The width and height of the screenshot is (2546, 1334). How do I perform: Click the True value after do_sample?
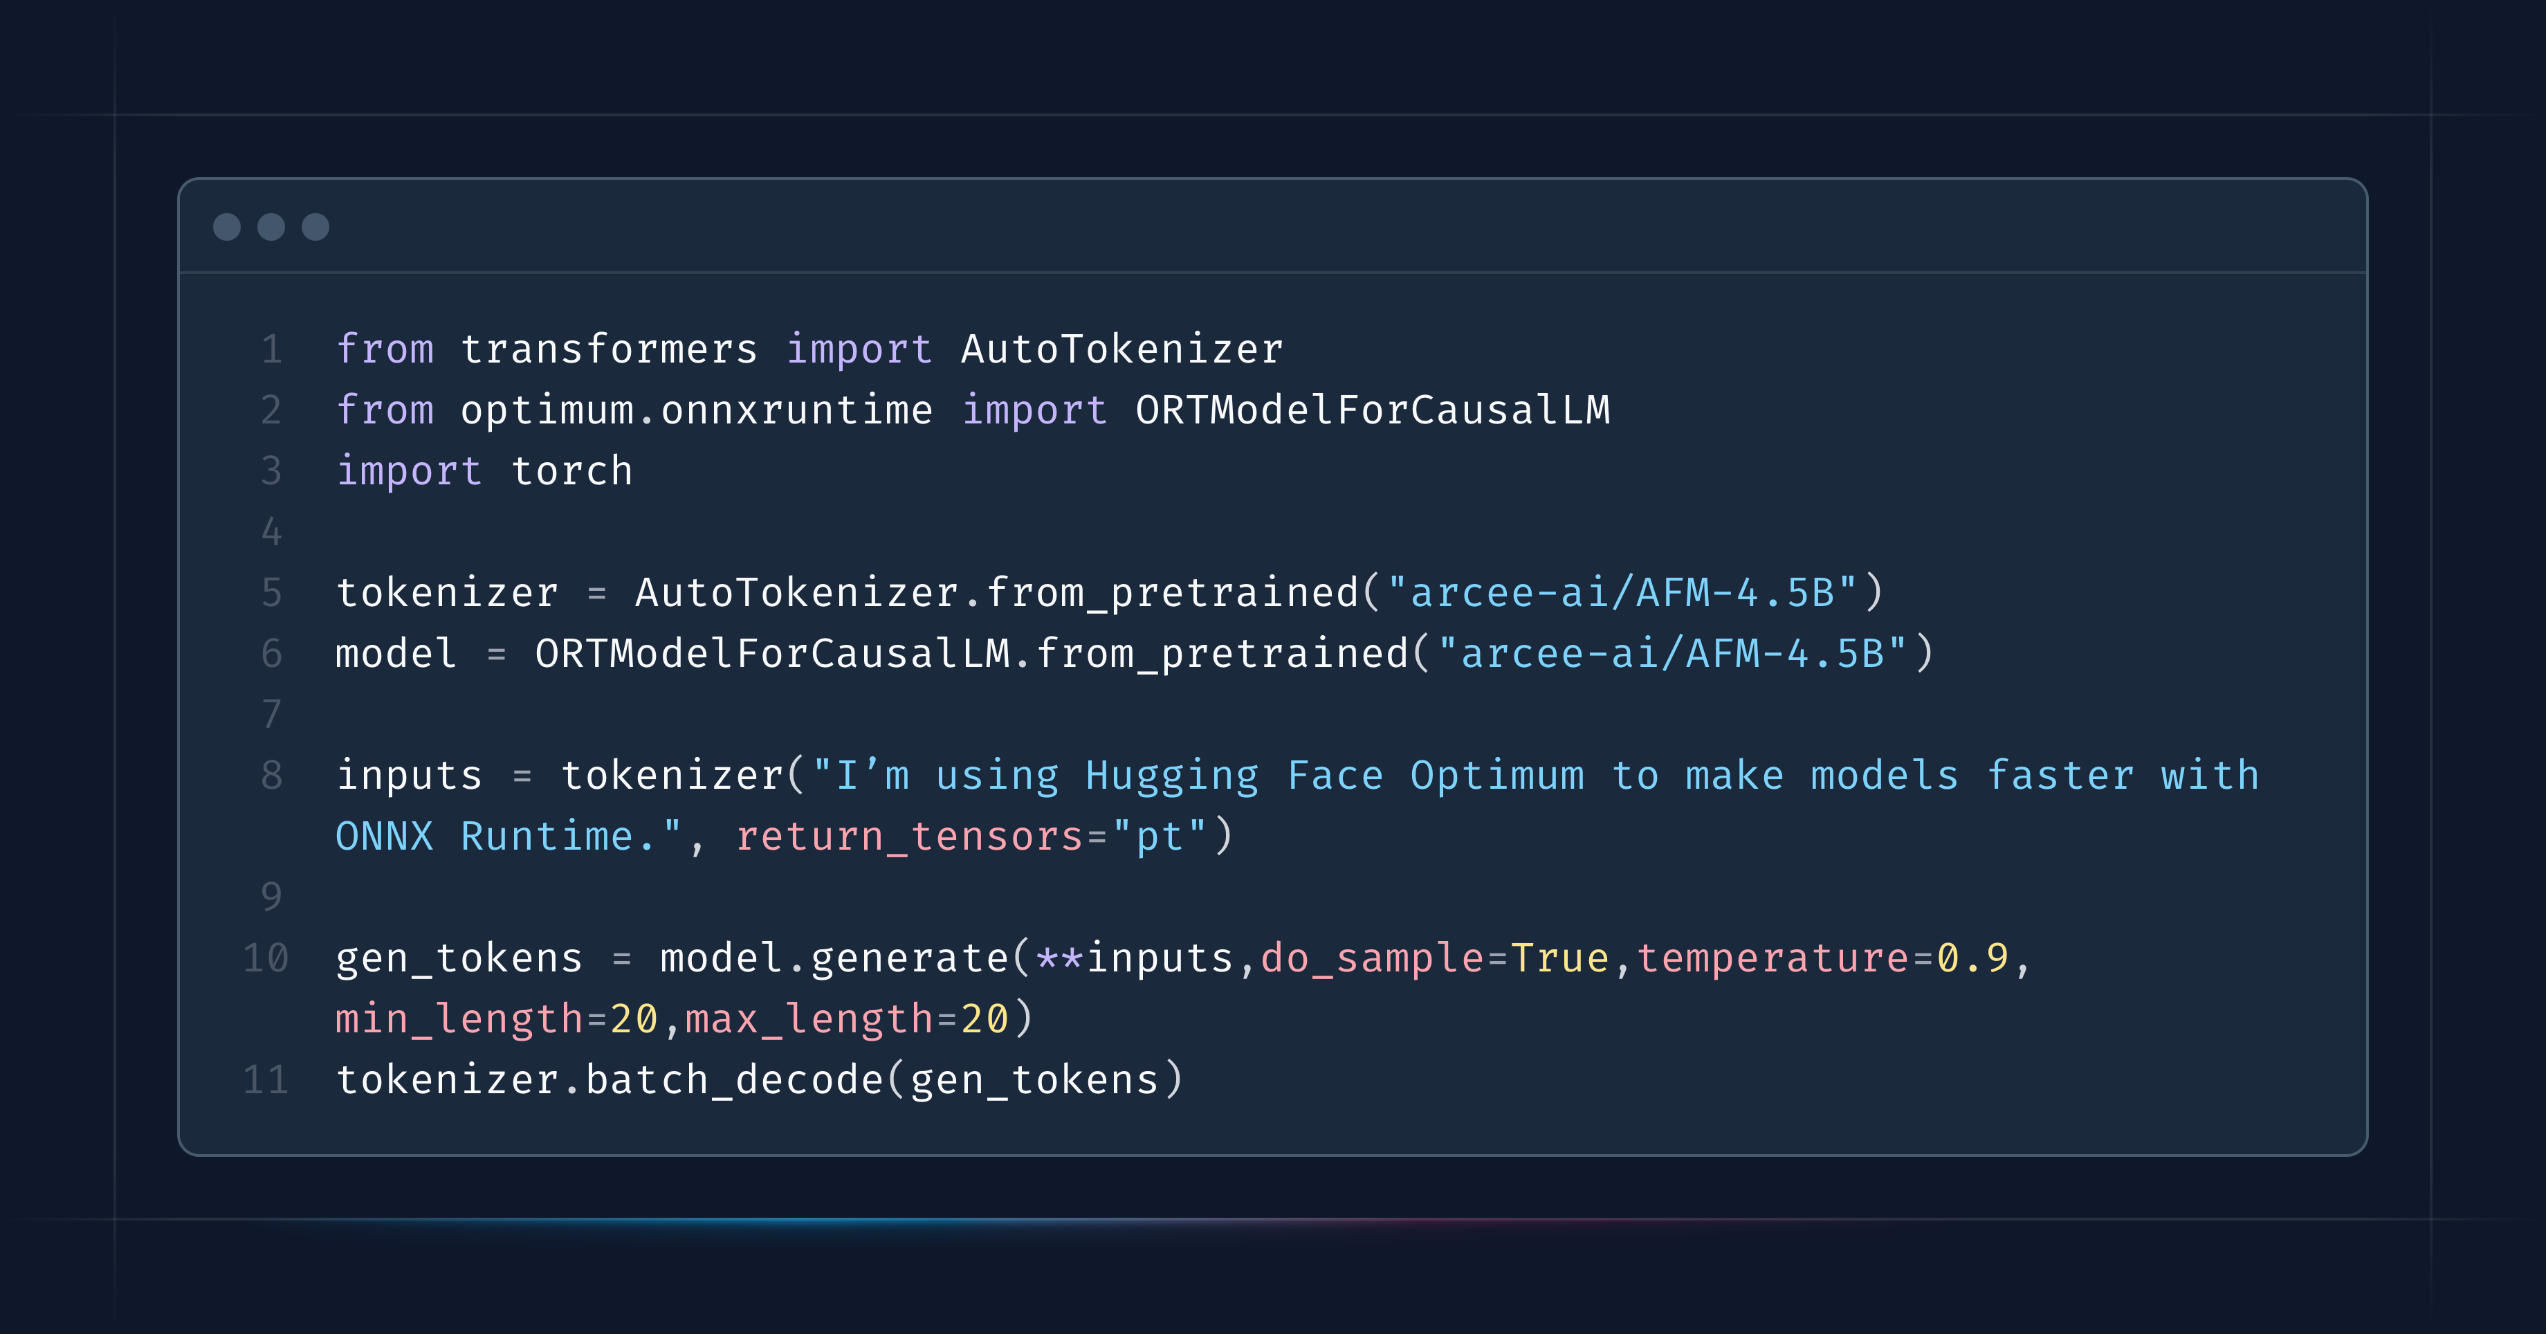[1559, 958]
